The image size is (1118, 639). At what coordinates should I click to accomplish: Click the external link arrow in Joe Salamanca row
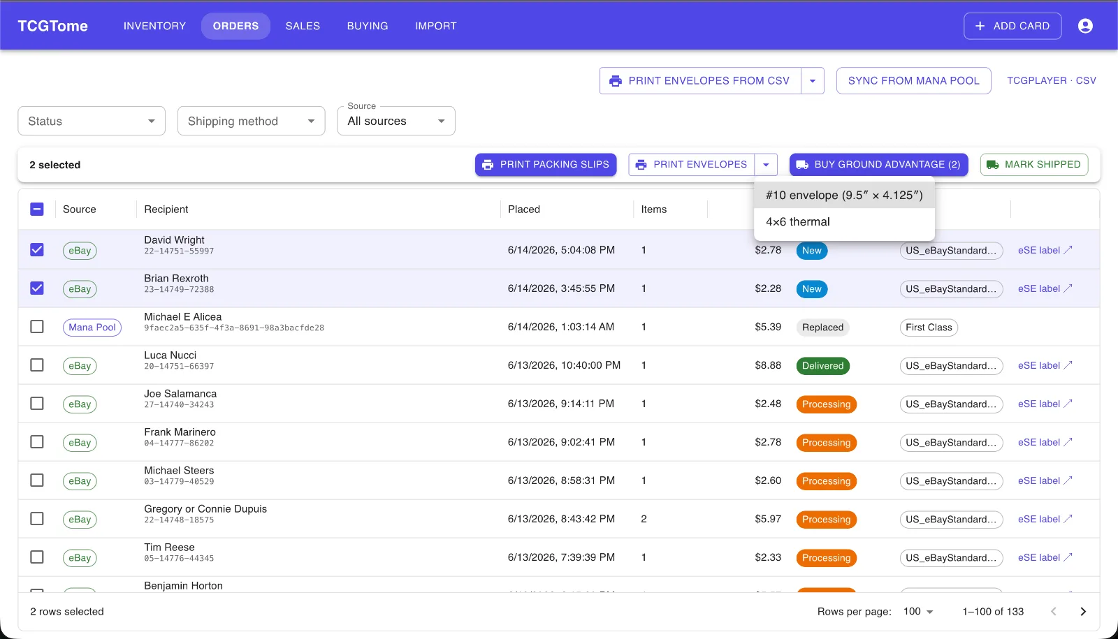coord(1068,404)
